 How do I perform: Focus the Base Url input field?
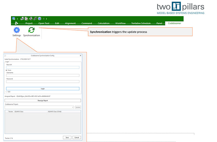(43, 67)
